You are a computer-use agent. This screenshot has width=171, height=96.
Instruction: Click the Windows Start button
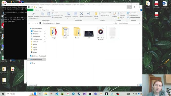(3, 94)
